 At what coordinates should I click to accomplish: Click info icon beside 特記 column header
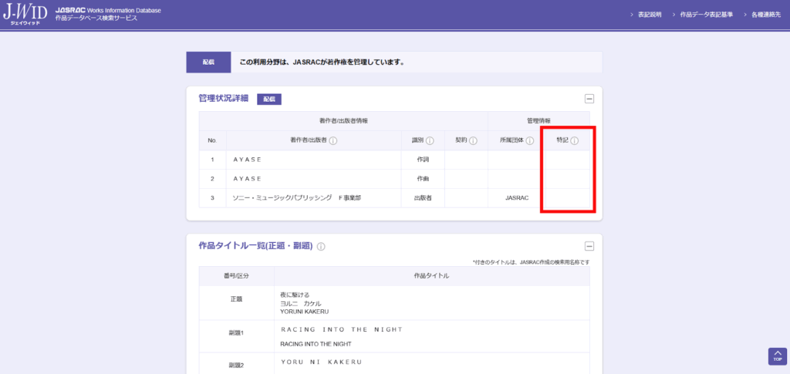tap(575, 141)
